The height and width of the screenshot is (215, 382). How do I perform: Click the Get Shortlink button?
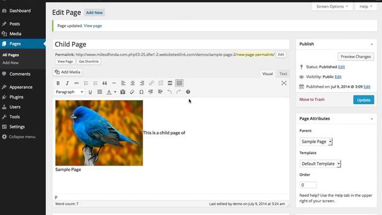point(89,62)
